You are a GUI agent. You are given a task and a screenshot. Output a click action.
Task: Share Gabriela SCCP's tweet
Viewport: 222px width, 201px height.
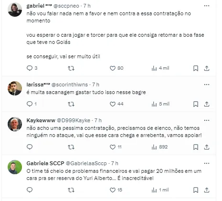pyautogui.click(x=207, y=190)
